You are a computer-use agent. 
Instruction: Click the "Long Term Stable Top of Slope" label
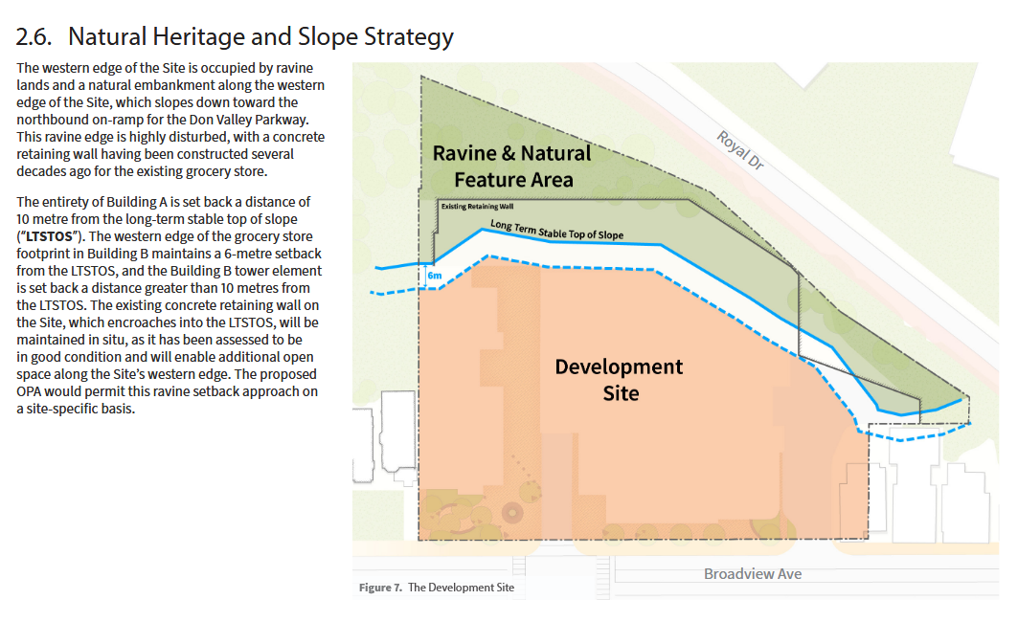point(556,230)
